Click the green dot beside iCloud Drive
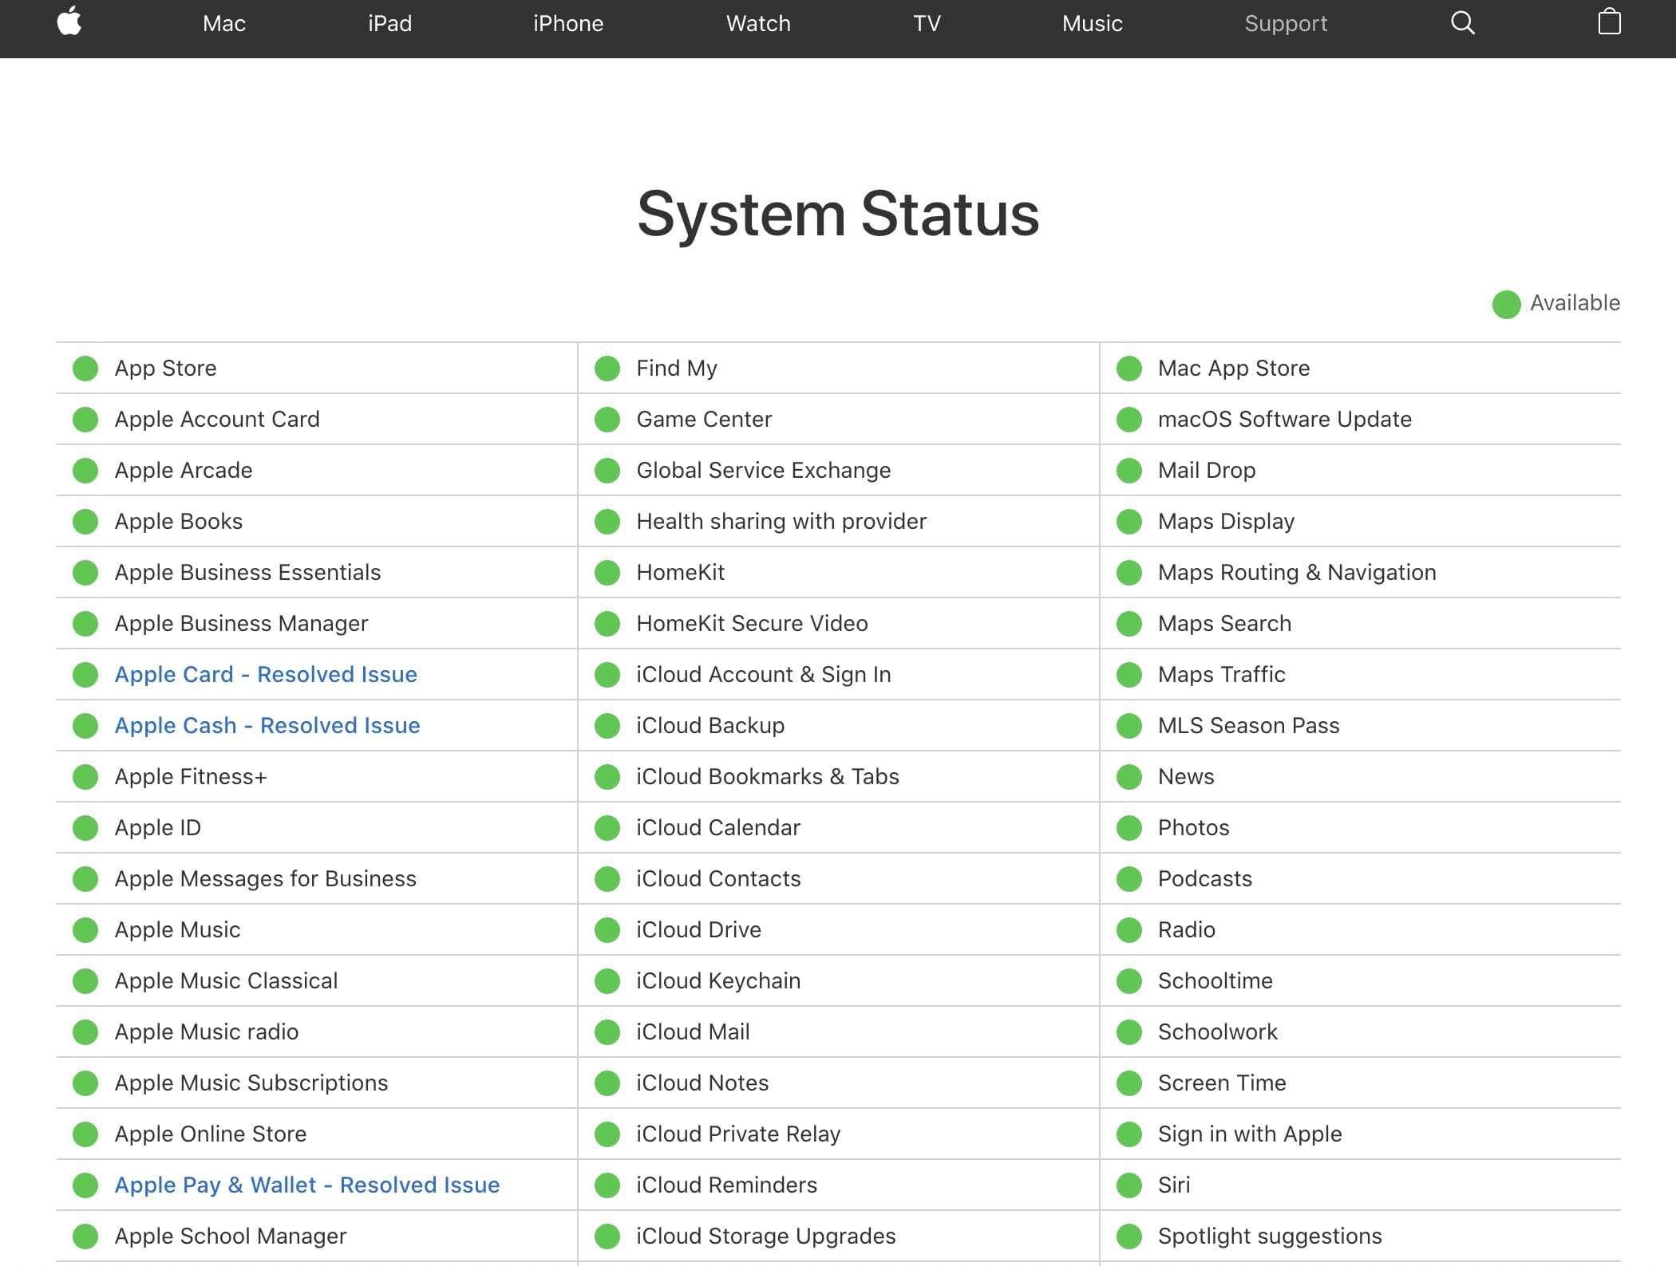The height and width of the screenshot is (1266, 1676). (607, 930)
